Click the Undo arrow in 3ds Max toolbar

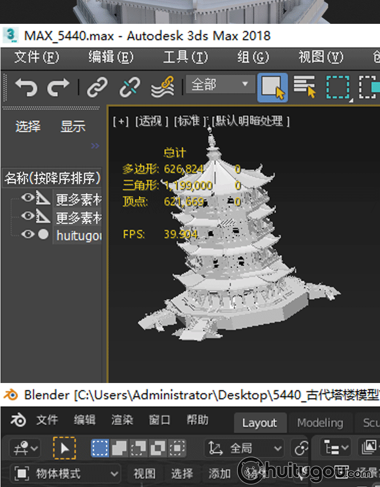(x=26, y=87)
